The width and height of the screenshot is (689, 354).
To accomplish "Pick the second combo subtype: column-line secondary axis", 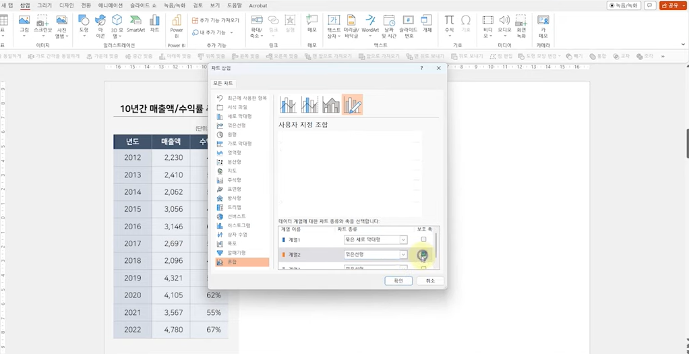I will coord(310,105).
